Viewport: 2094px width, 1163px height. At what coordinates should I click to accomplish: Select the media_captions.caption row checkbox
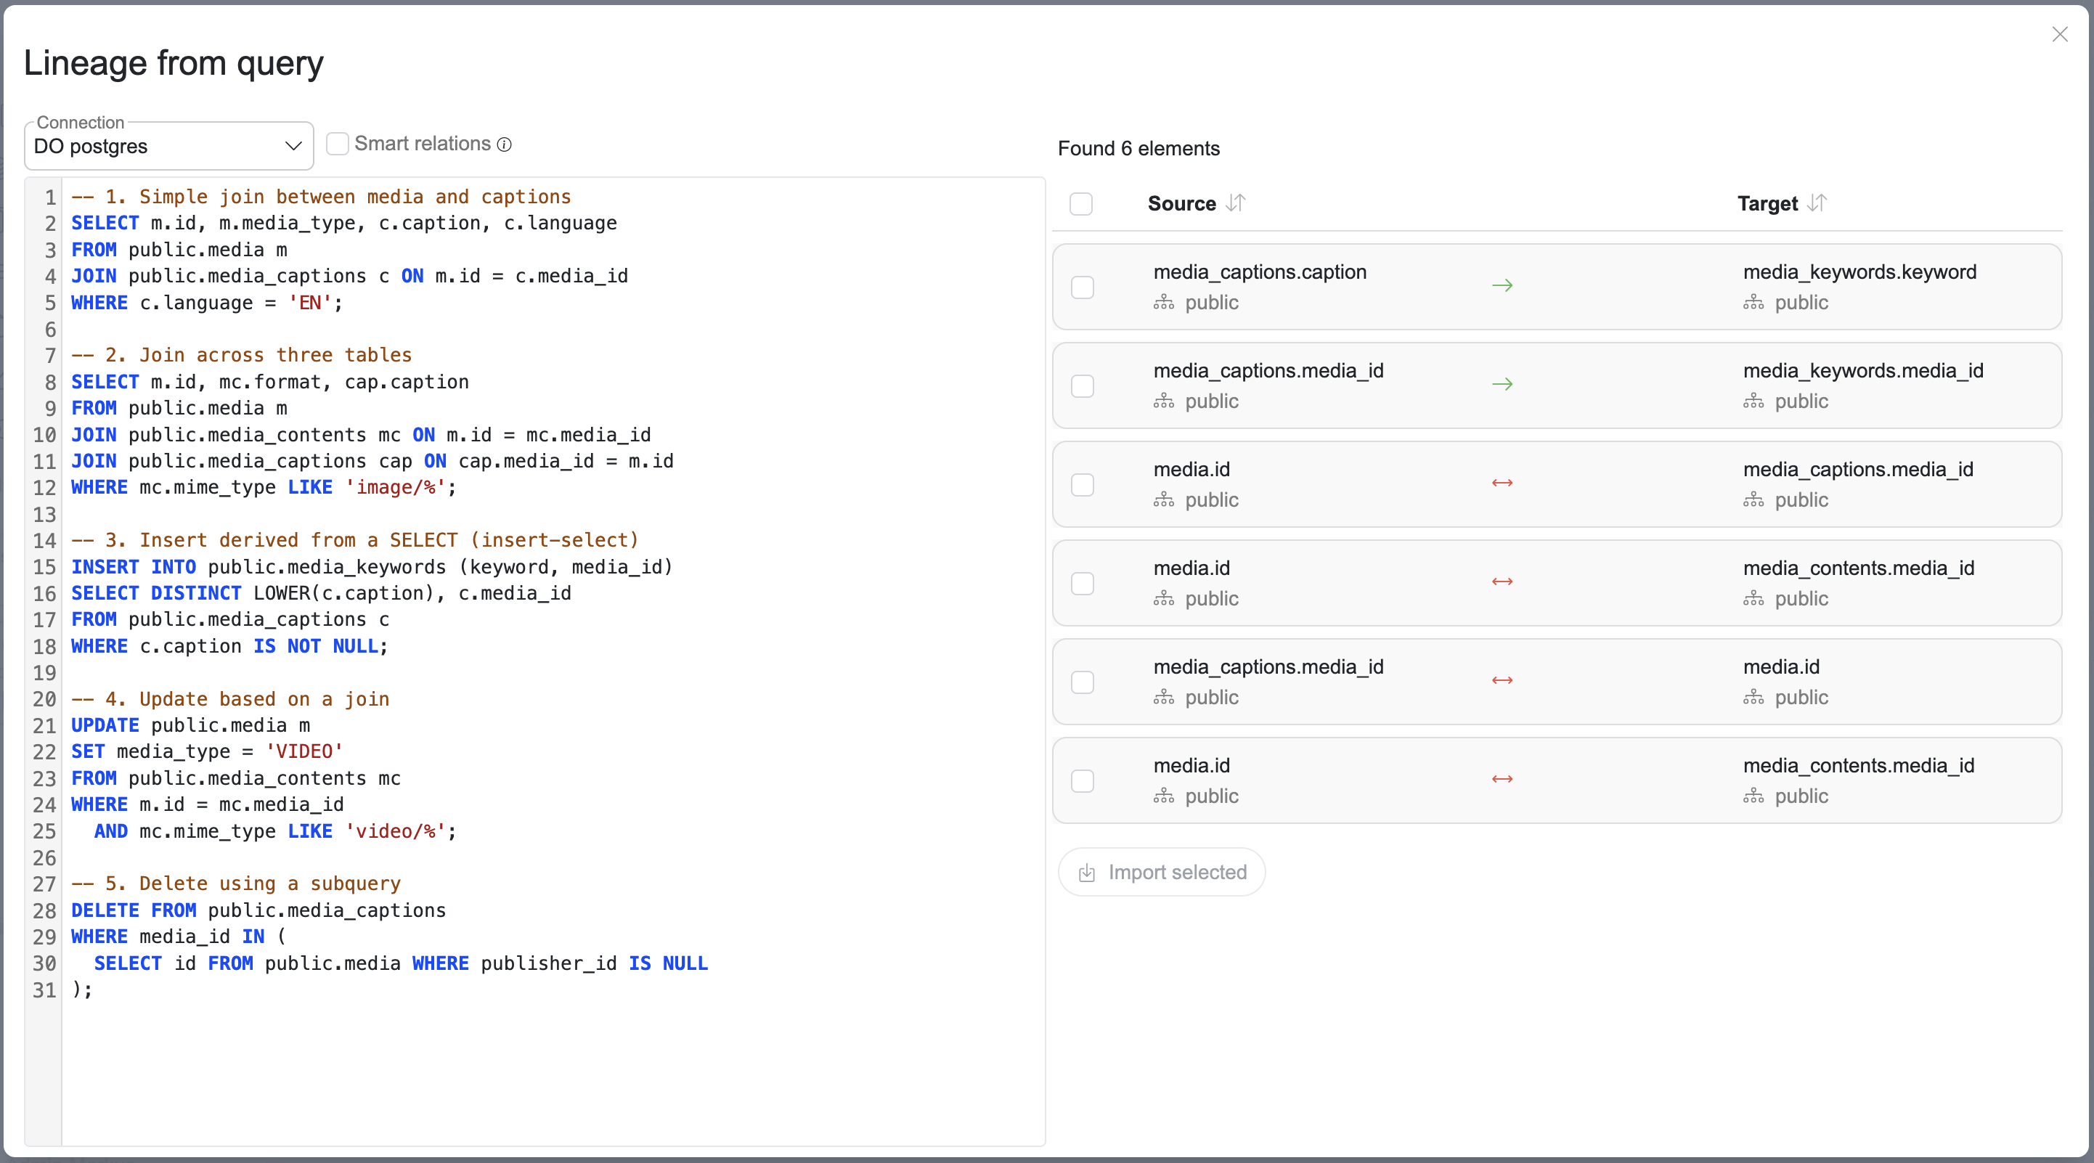(1082, 287)
